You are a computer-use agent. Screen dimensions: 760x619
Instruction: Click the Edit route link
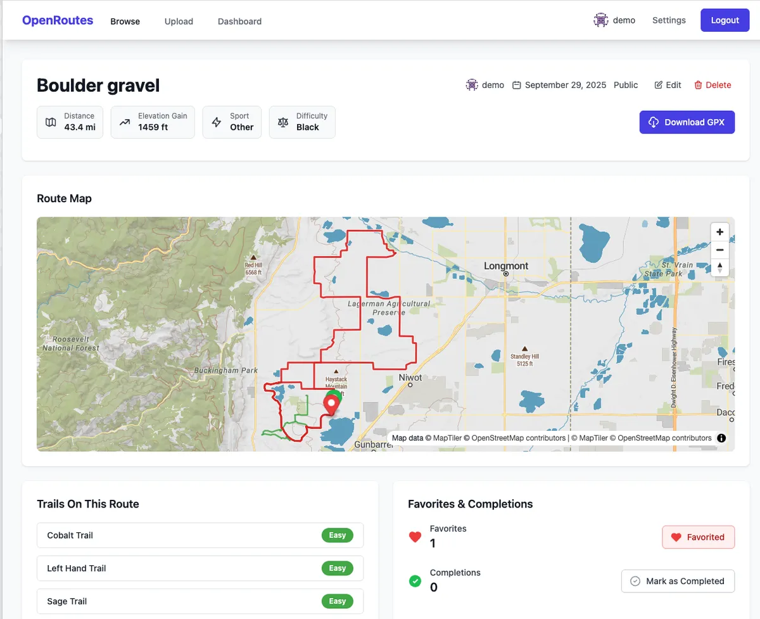point(668,85)
